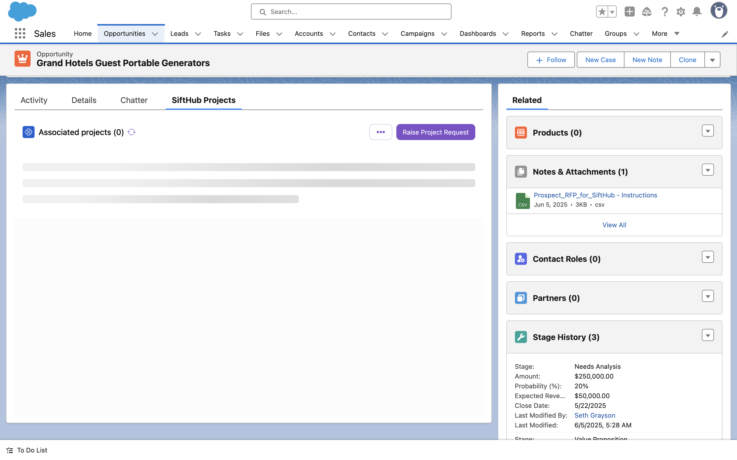Open the Opportunities nav tab chevron
The width and height of the screenshot is (737, 460).
(155, 34)
